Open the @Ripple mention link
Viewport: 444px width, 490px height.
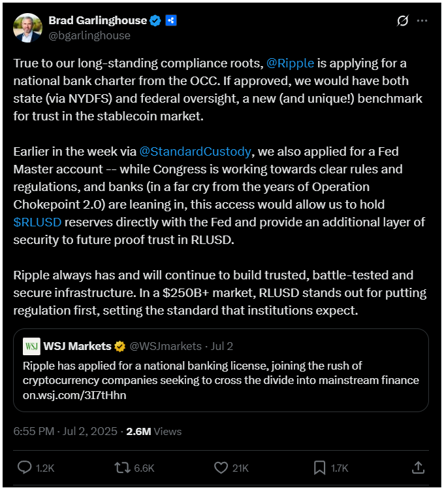(290, 63)
